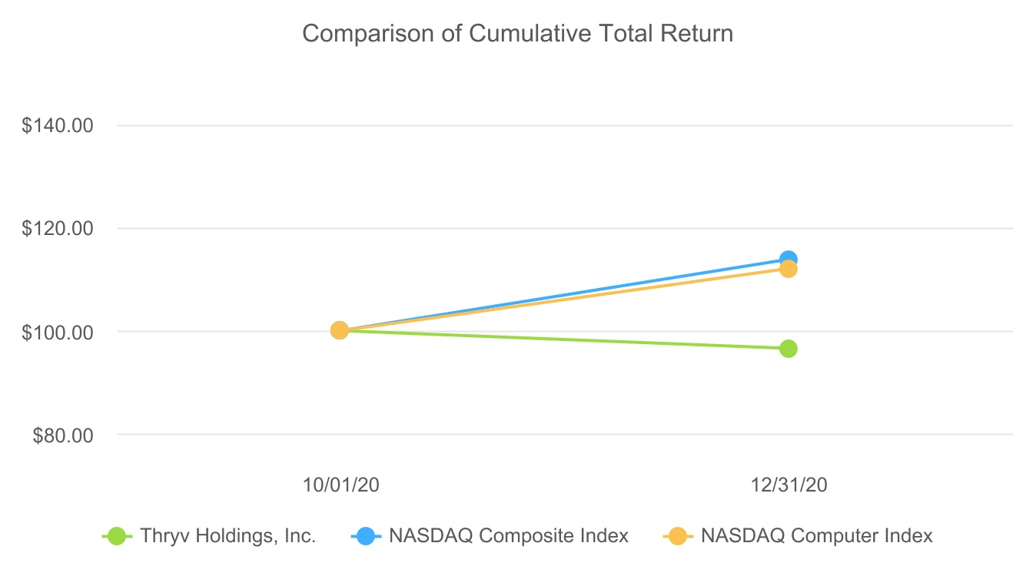The width and height of the screenshot is (1036, 576).
Task: Toggle the NASDAQ Composite Index legend label
Action: [x=509, y=536]
